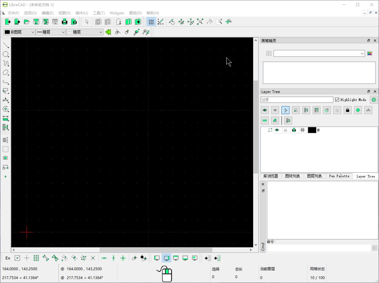Click the Snap on grid icon

[x=36, y=258]
